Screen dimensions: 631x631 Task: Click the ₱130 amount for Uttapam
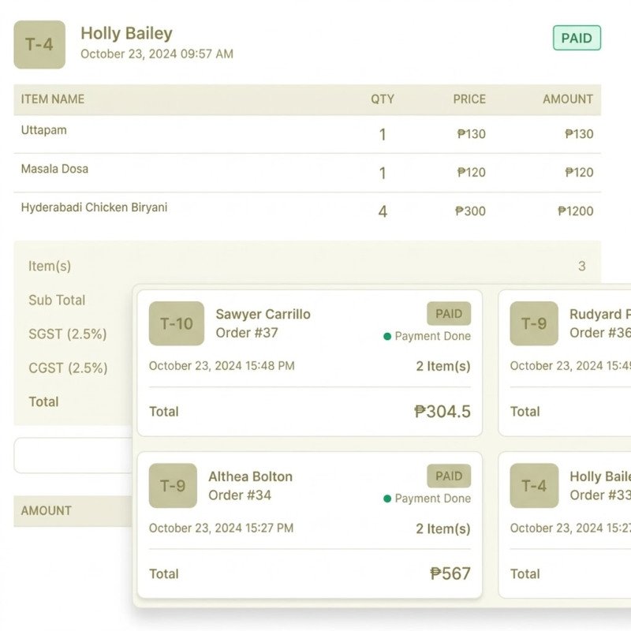pos(579,134)
